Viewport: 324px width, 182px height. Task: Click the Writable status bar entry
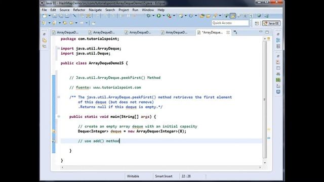click(133, 176)
